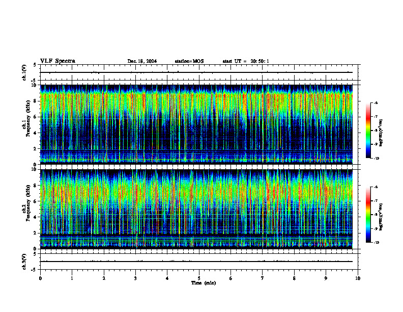Click the "-9" label on ch.2 color bar
Viewport: 403px width, 312px height.
point(376,228)
